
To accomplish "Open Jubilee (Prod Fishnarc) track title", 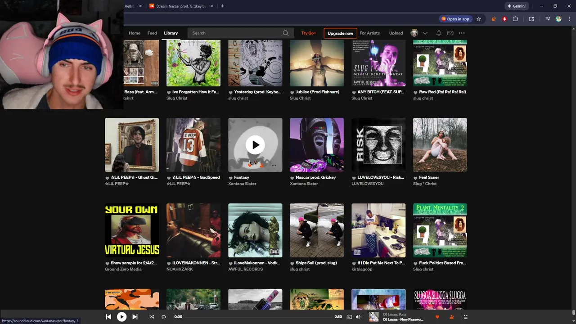I will 317,92.
